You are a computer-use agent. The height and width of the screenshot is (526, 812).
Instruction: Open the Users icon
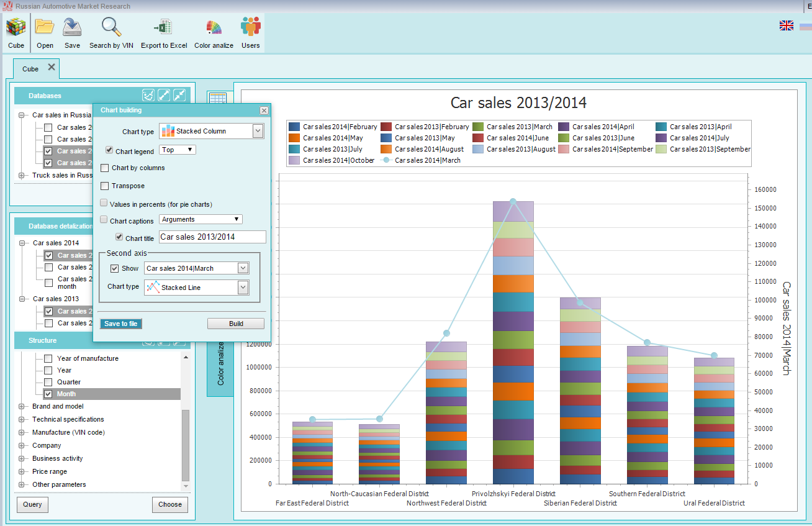tap(251, 28)
